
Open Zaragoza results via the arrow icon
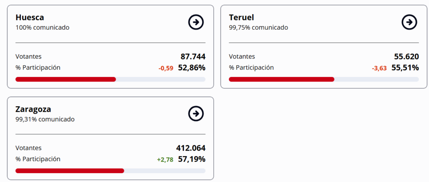[196, 113]
